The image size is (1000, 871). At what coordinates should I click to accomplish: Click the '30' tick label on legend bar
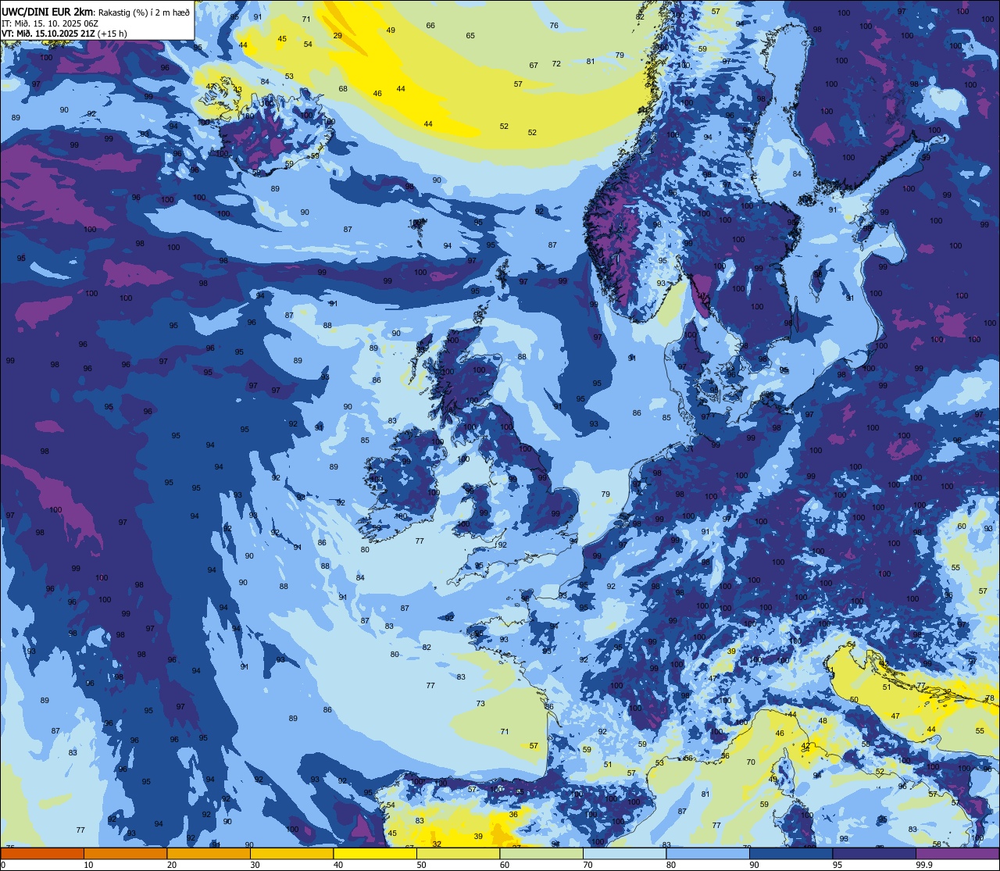[x=255, y=865]
